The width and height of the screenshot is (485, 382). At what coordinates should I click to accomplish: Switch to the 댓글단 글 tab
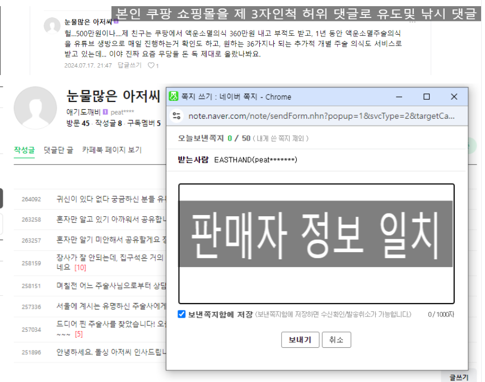58,150
